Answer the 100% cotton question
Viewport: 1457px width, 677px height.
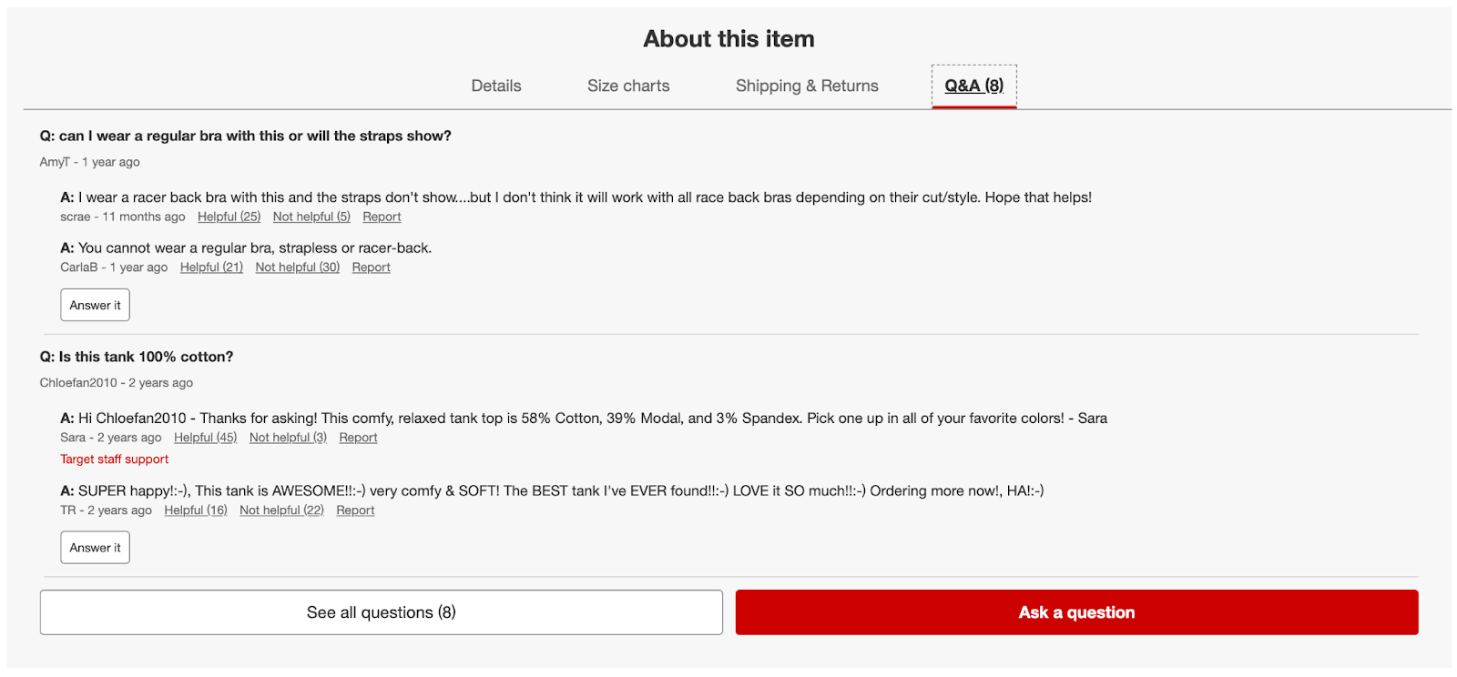coord(95,547)
